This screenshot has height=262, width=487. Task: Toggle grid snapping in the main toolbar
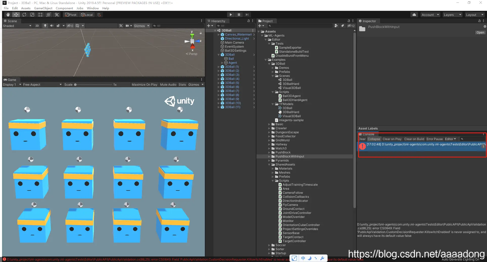coord(99,15)
